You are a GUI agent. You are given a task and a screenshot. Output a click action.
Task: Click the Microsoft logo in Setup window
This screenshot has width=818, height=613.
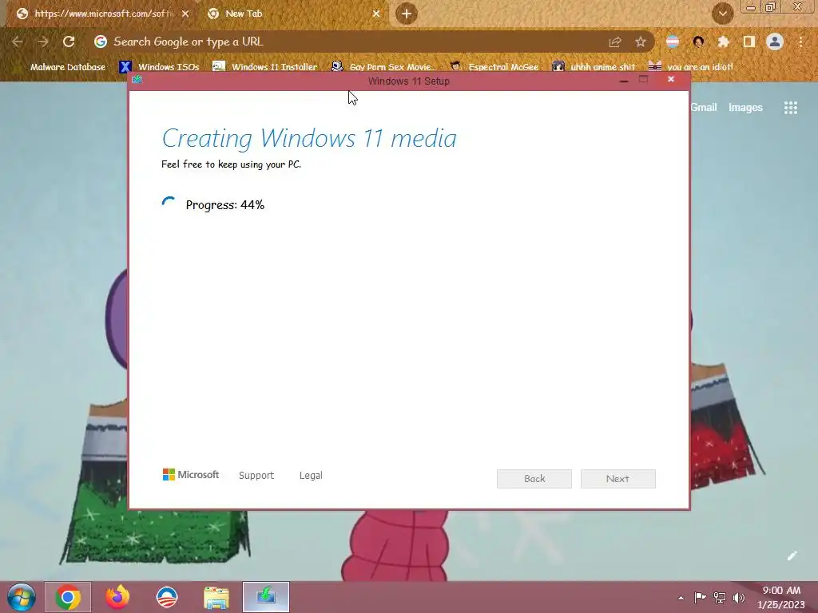[191, 474]
